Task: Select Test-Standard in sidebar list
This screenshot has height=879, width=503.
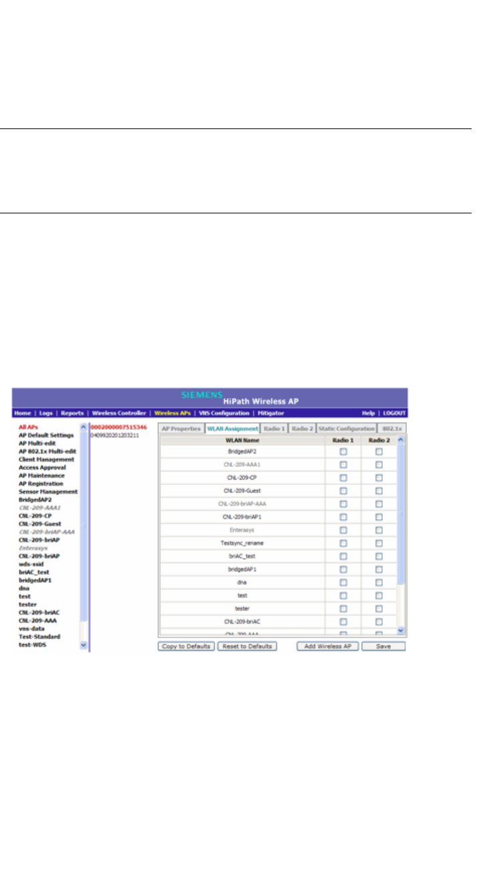Action: pos(39,636)
